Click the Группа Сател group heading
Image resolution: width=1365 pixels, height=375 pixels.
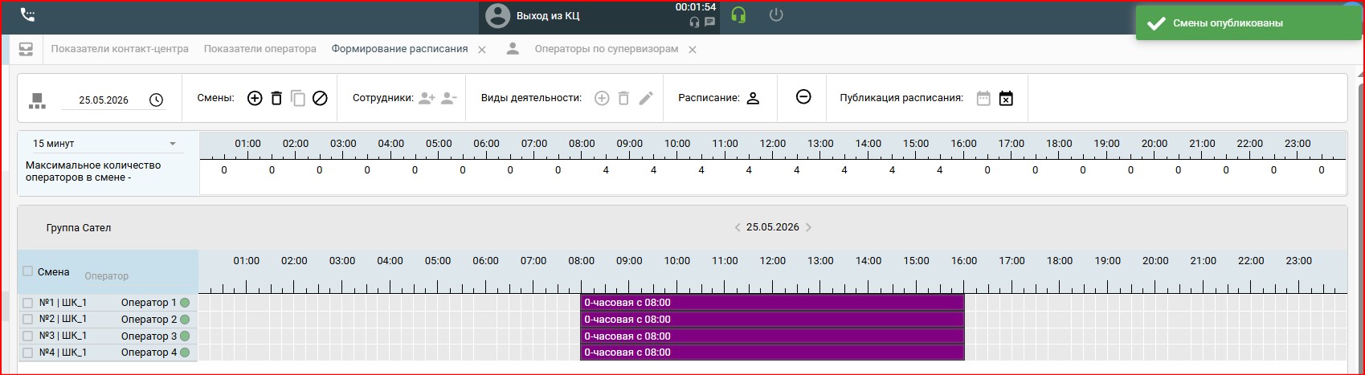tap(79, 228)
